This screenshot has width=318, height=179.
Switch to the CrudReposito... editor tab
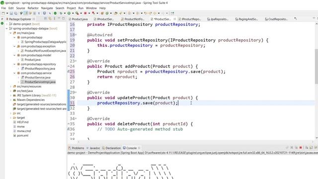click(276, 19)
